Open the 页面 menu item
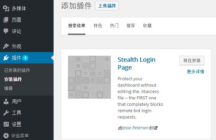The height and width of the screenshot is (140, 216). (27, 20)
